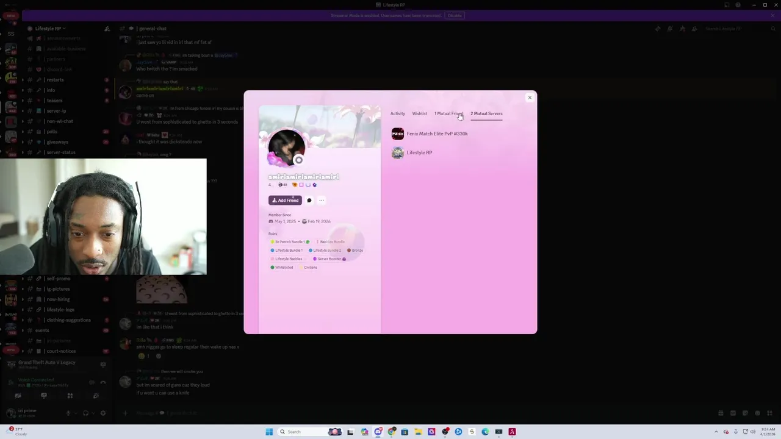The image size is (781, 439).
Task: Open the threads icon in channel header
Action: point(658,29)
